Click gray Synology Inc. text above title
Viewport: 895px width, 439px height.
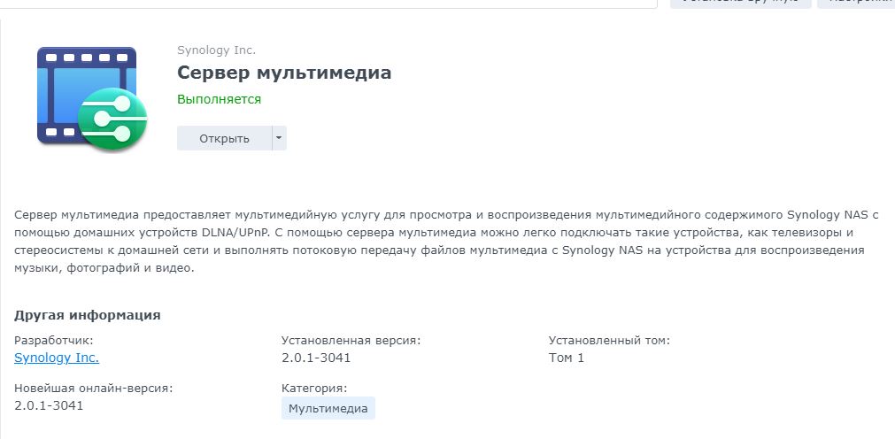click(x=216, y=50)
